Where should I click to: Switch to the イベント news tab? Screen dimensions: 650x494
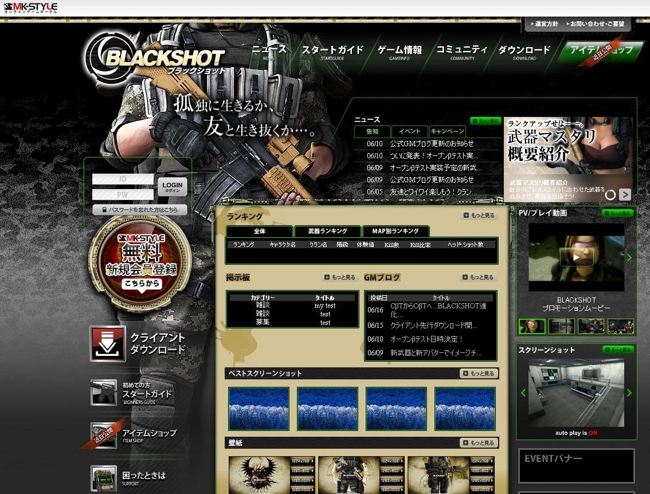[410, 131]
